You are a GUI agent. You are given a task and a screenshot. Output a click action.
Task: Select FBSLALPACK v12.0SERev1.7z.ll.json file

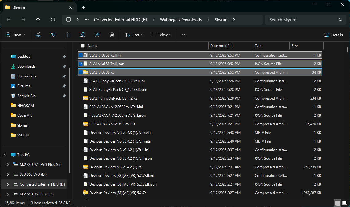coord(200,115)
